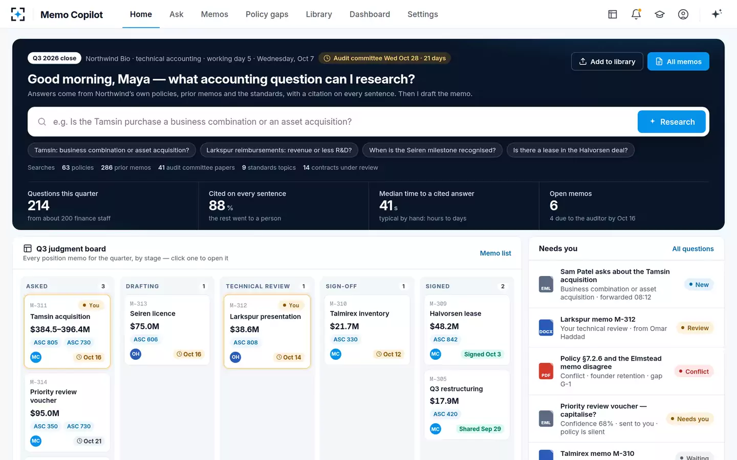Click EML file icon for Sam Patel item

pyautogui.click(x=546, y=284)
